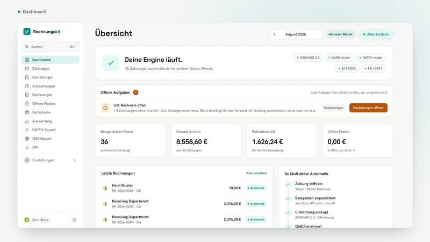Go to previous month with left chevron

[275, 34]
